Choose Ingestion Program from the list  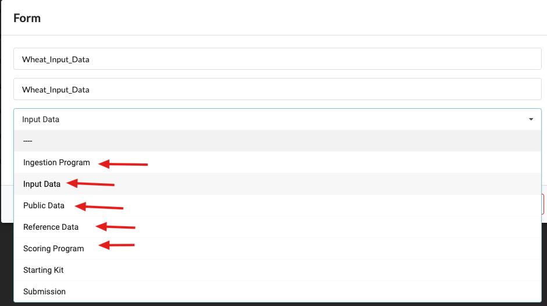[56, 162]
